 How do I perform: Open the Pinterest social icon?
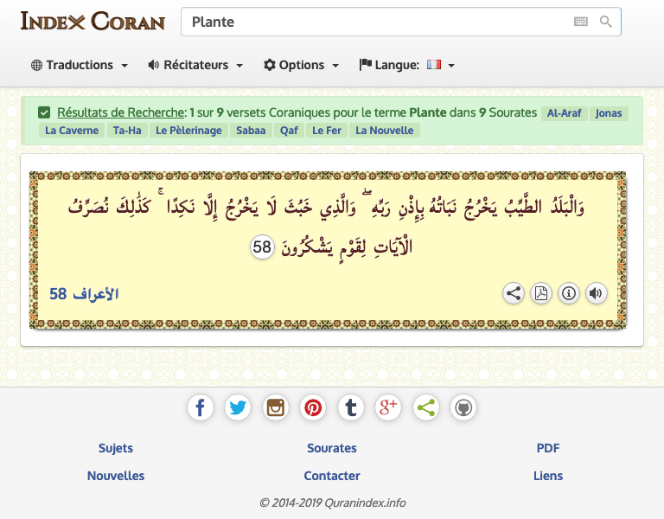(313, 407)
